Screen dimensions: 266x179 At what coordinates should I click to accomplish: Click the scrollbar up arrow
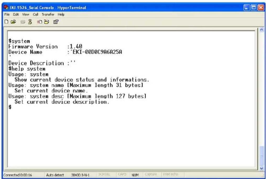click(262, 30)
